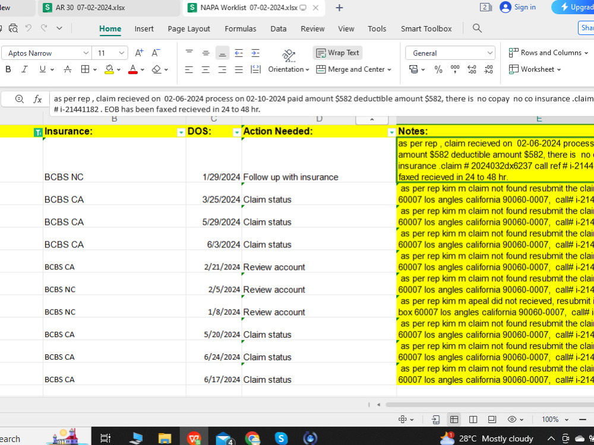Image resolution: width=594 pixels, height=445 pixels.
Task: Open the Insert ribbon tab
Action: click(144, 28)
